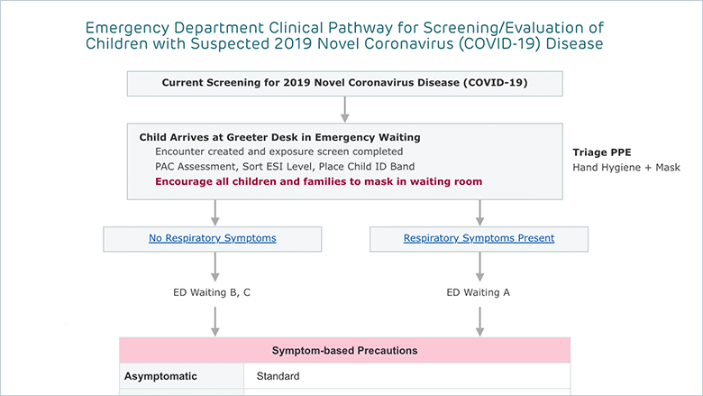This screenshot has height=396, width=703.
Task: Click the Emergency Department Clinical Pathway title
Action: click(344, 35)
